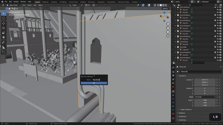Select the Add Cube tool

[x=4, y=52]
